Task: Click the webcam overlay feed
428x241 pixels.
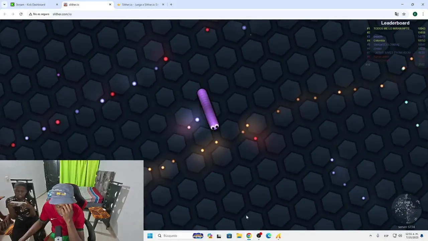Action: [x=72, y=200]
